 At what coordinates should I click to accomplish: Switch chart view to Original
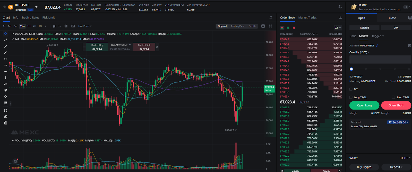pos(222,26)
